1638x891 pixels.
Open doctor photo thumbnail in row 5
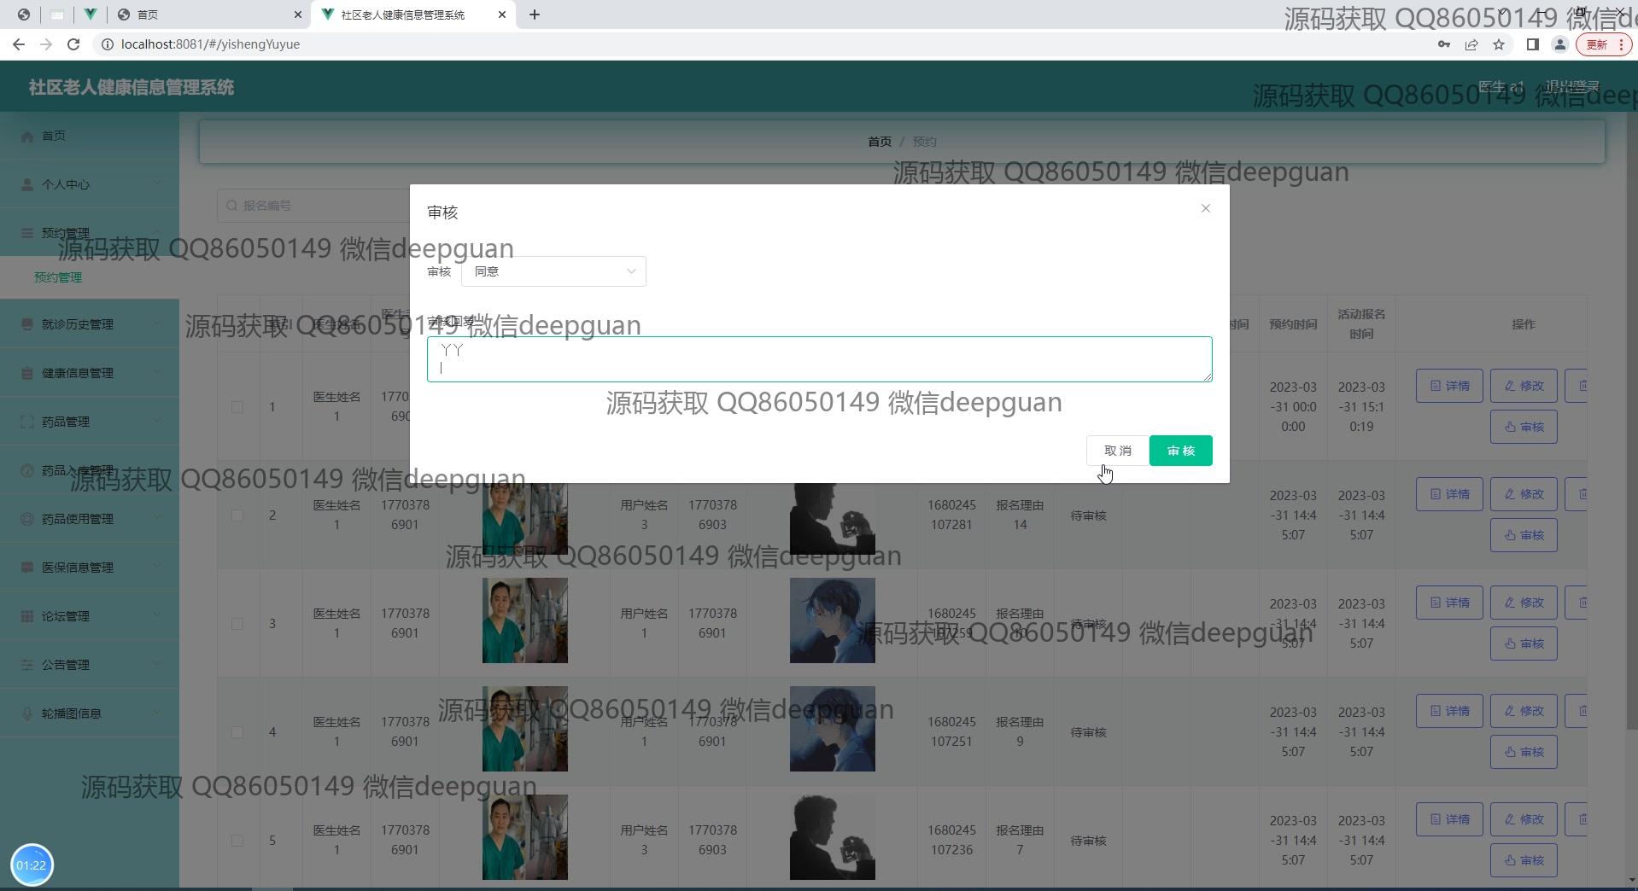click(x=524, y=837)
